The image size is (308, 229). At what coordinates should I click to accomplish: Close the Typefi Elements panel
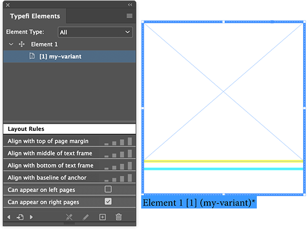coord(8,5)
